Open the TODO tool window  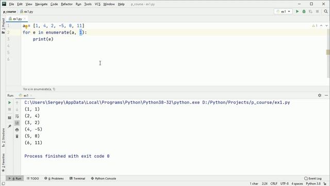32,178
